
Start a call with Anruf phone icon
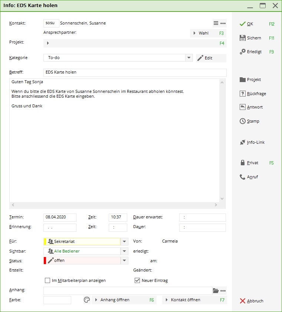pos(243,177)
